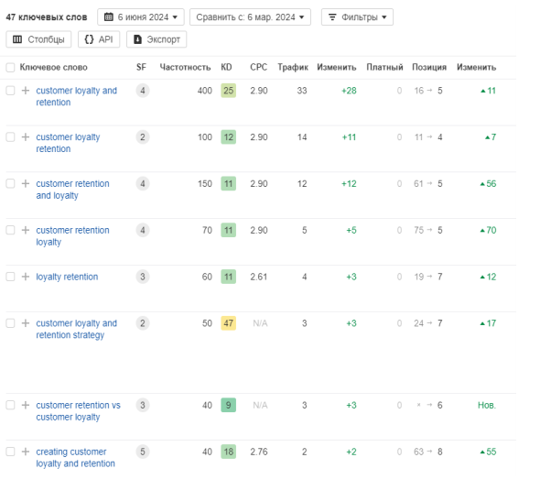Click the plus icon for 'customer retention loyalty'
Image resolution: width=551 pixels, height=501 pixels.
pos(26,231)
